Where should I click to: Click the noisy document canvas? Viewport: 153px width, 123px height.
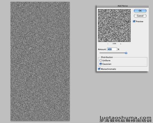40,61
